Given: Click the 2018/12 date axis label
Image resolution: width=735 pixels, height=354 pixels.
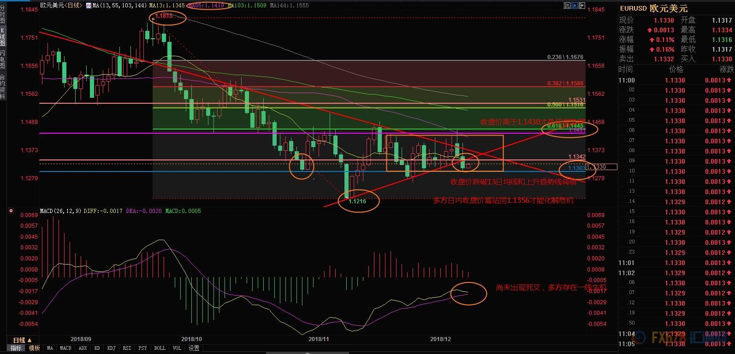Looking at the screenshot, I should pos(441,339).
